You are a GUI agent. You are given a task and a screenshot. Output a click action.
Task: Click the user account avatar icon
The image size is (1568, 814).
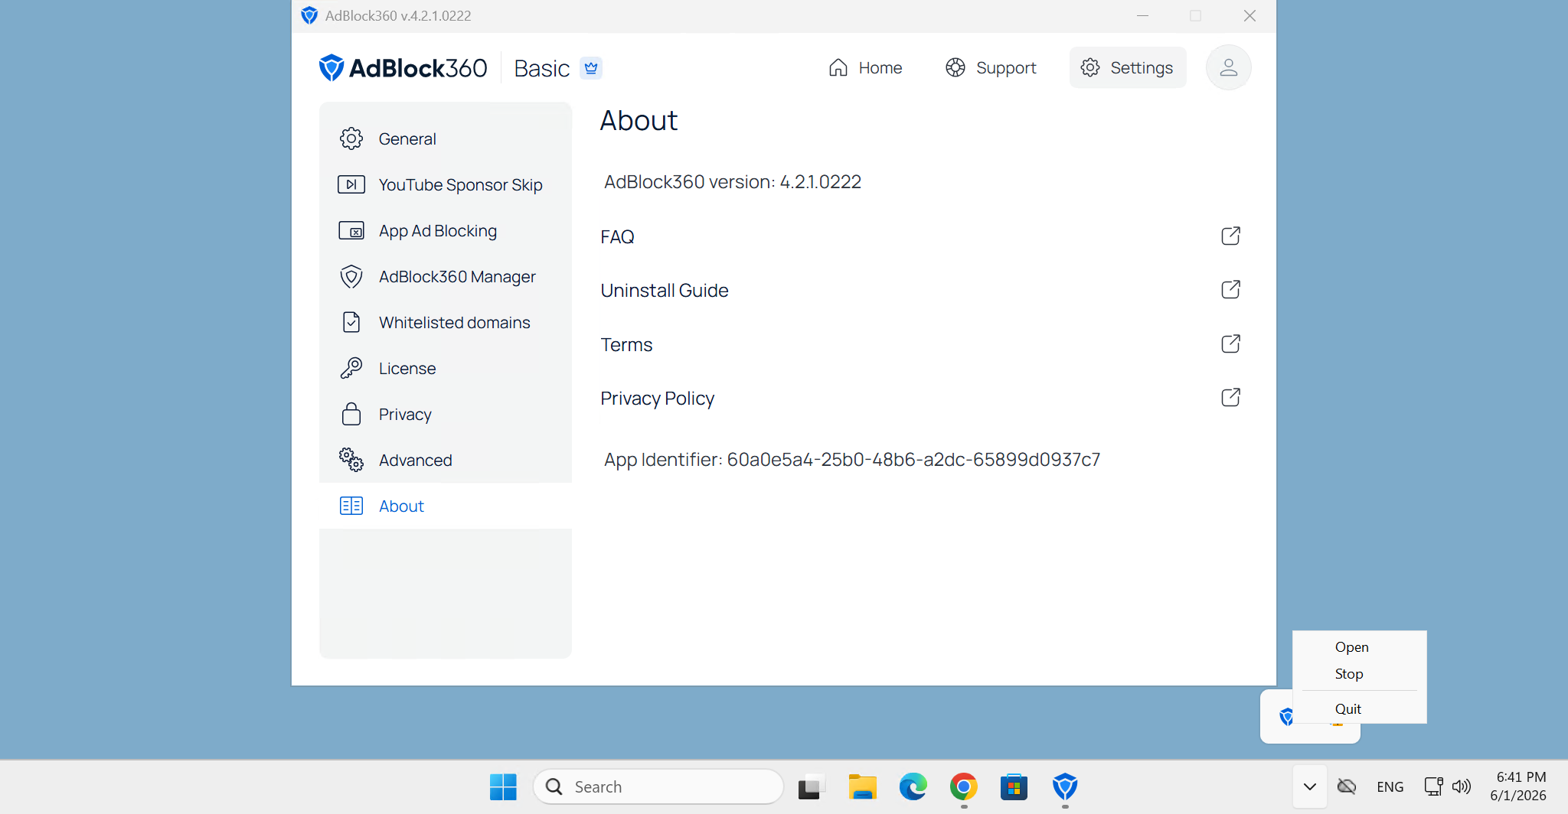point(1228,67)
